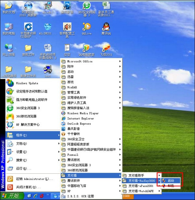Expand 文档(D) in Start menu
The width and height of the screenshot is (195, 200).
(32, 144)
